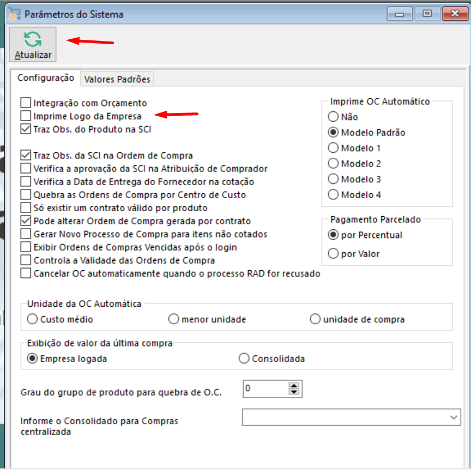
Task: Maximize the Parâmetros do Sistema window
Action: (x=427, y=14)
